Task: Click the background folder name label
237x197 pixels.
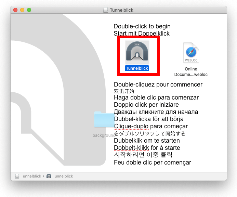Action: 104,135
